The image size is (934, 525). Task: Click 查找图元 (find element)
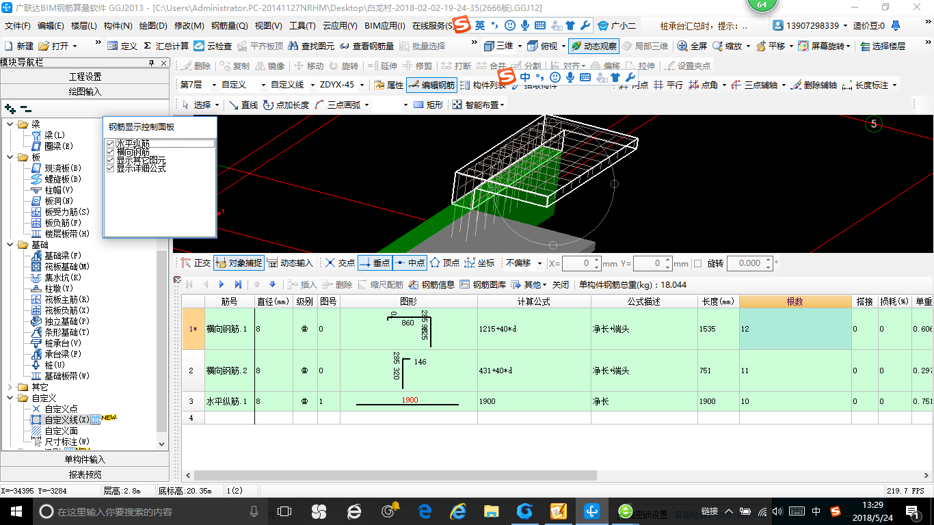(311, 46)
